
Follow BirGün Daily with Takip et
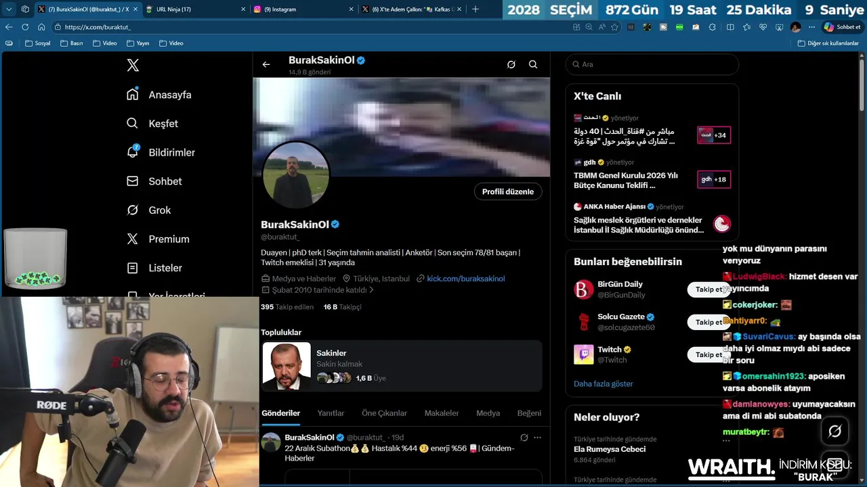(x=709, y=289)
